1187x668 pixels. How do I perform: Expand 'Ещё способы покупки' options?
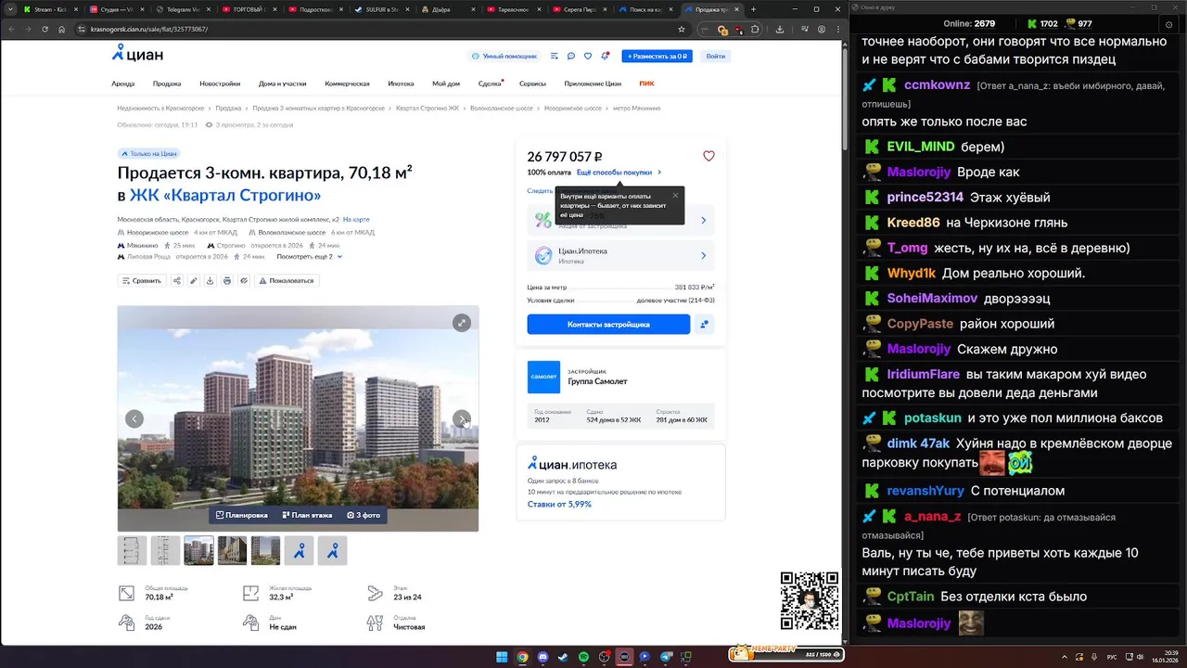tap(619, 172)
